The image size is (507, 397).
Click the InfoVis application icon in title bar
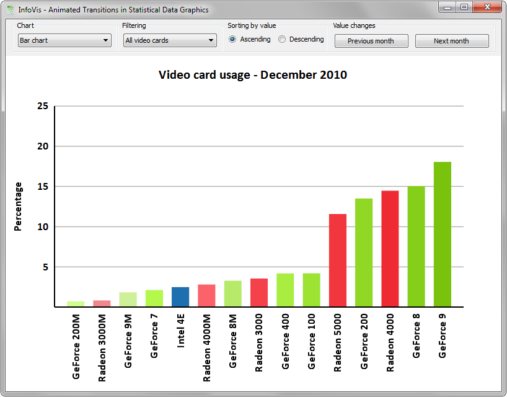pos(11,10)
